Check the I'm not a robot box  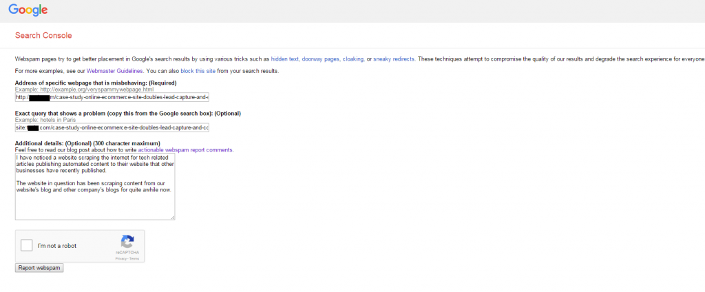(27, 246)
